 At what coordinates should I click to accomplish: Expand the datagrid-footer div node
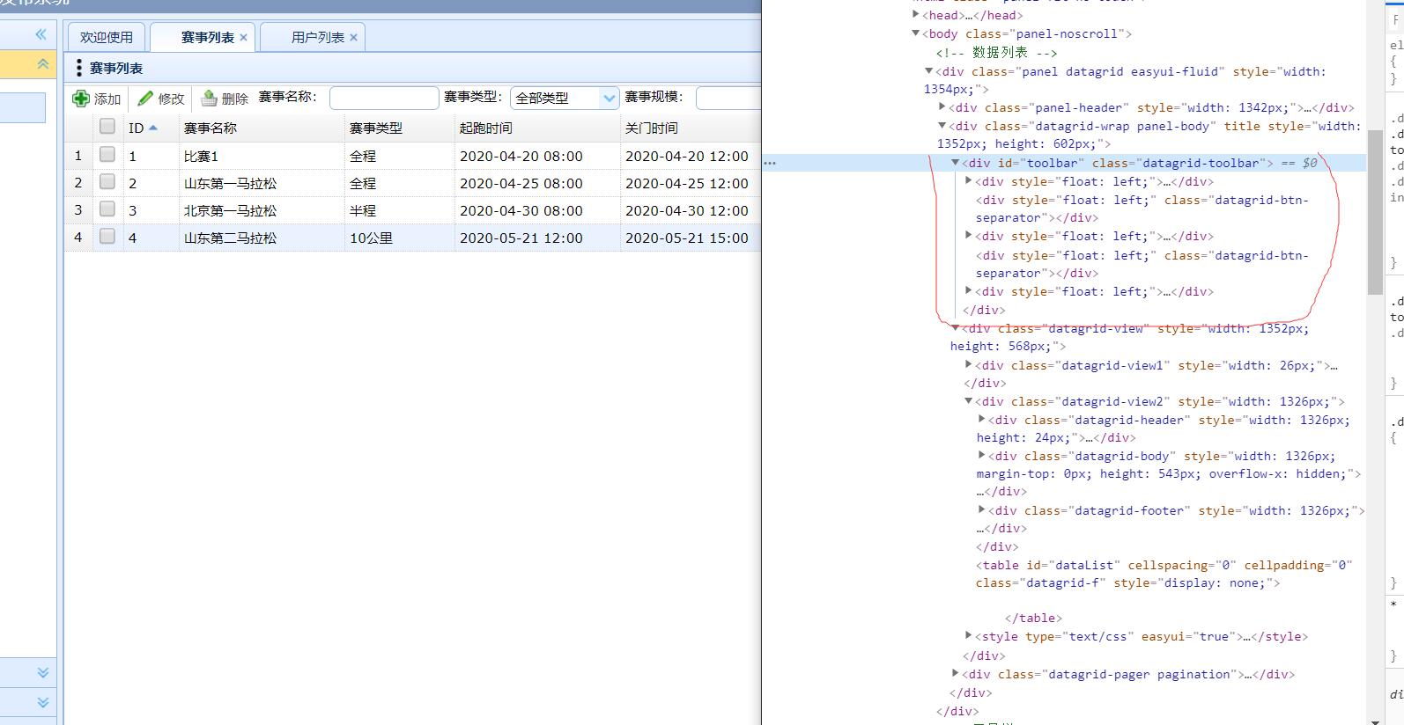(x=982, y=510)
